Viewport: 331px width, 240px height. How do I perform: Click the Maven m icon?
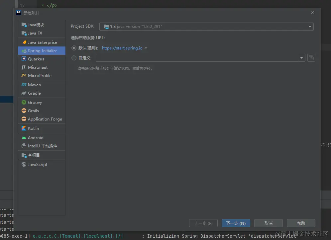coord(24,85)
